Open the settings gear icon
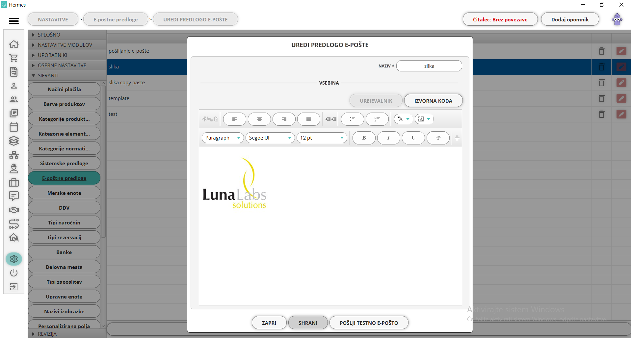This screenshot has height=338, width=631. point(13,259)
